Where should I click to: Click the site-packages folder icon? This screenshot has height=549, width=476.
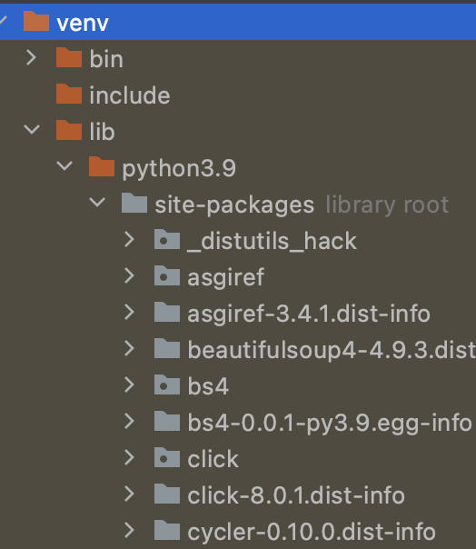pyautogui.click(x=134, y=204)
